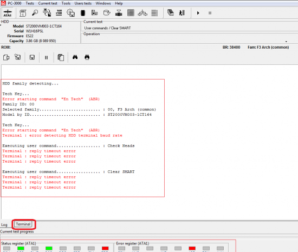Start the test with the play button
Image resolution: width=298 pixels, height=252 pixels.
[x=198, y=13]
